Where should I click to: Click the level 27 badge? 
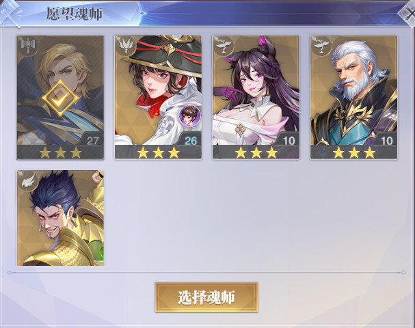(92, 141)
